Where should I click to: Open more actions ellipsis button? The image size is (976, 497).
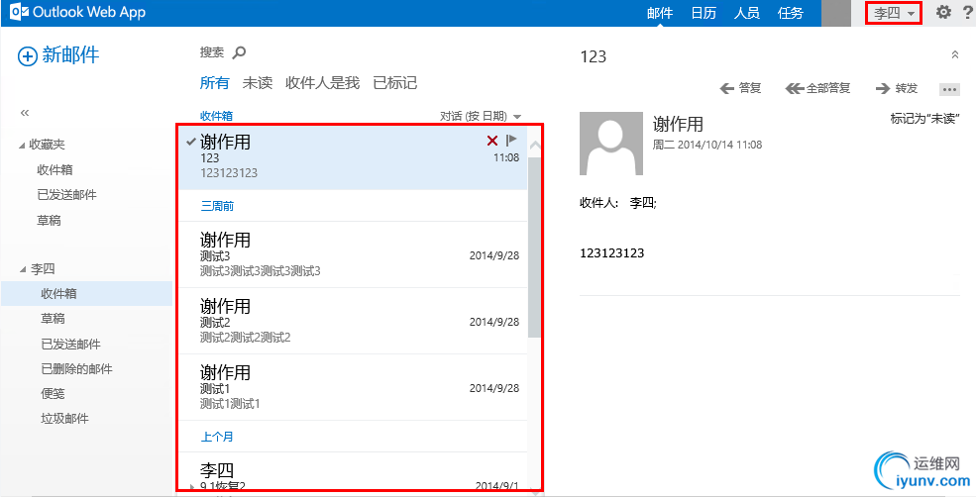point(948,89)
